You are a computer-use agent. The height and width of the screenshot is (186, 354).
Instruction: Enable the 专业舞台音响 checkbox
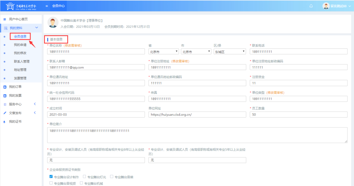[111, 177]
